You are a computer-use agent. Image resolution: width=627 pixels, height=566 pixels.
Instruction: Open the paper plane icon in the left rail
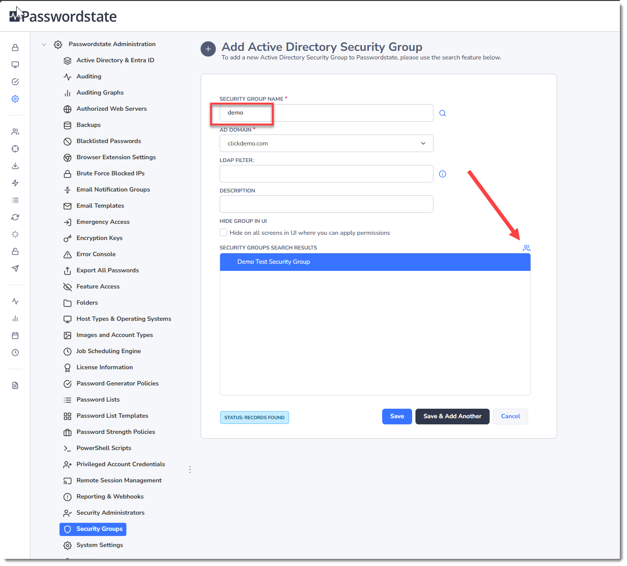pyautogui.click(x=15, y=269)
